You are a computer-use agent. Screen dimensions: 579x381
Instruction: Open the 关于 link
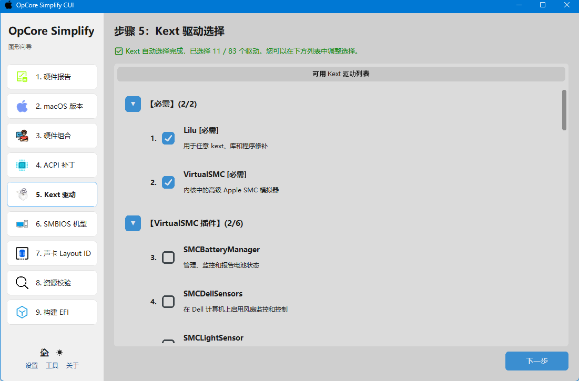73,366
